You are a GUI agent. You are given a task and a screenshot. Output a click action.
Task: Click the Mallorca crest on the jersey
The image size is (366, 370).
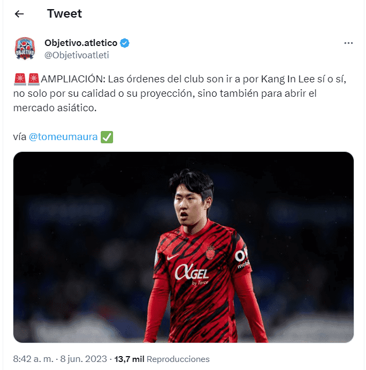pos(210,252)
